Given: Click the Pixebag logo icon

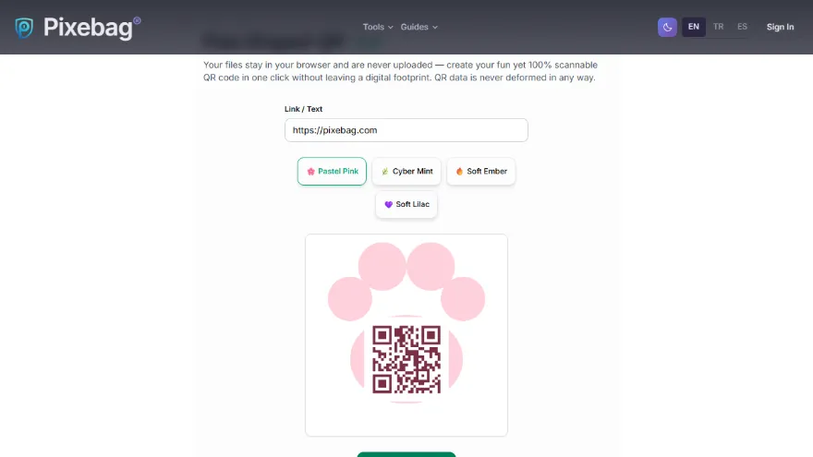Looking at the screenshot, I should point(24,28).
